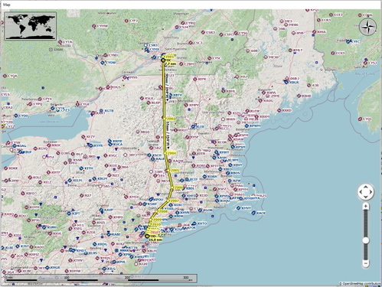Pan the map downward with the arrow pad
This screenshot has height=287, width=382.
(365, 197)
